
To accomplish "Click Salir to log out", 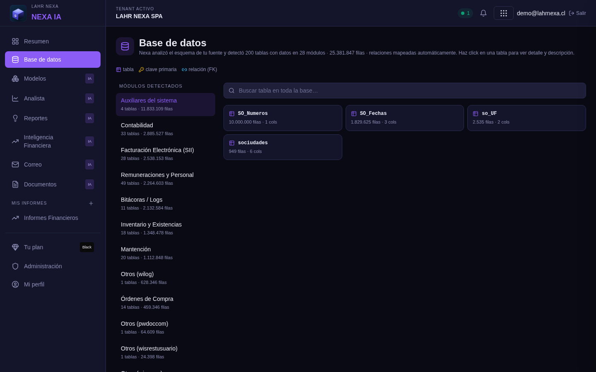I will 577,13.
